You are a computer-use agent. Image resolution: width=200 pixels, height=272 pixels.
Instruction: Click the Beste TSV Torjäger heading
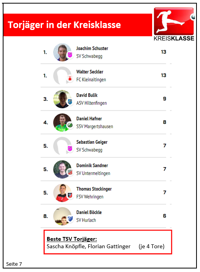(x=72, y=239)
